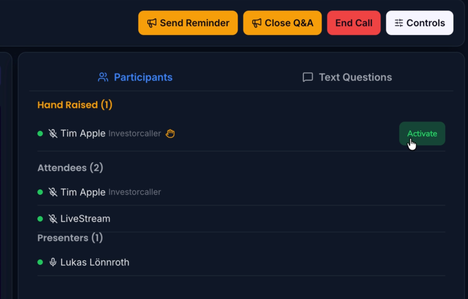
Task: Click the raised hand icon next to Tim Apple
Action: (x=170, y=133)
